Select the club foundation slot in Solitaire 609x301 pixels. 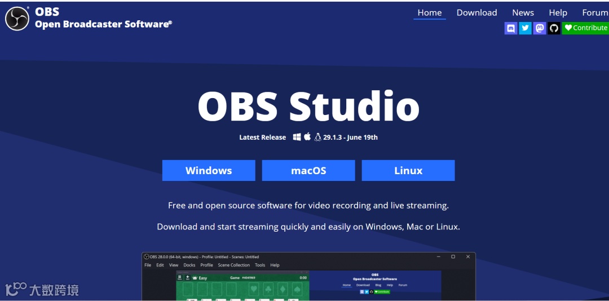pyautogui.click(x=268, y=289)
